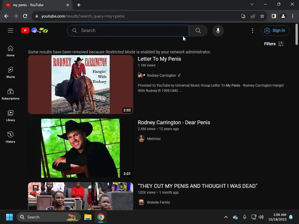This screenshot has width=299, height=224.
Task: Go back in browser
Action: pos(6,16)
